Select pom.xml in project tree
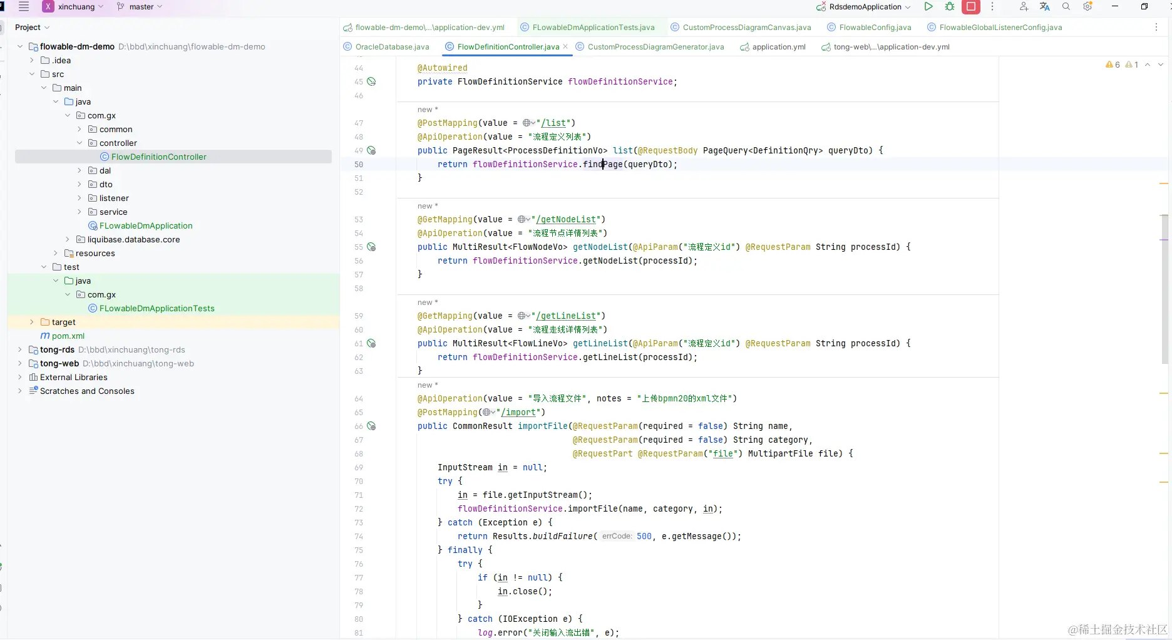Viewport: 1172px width, 640px height. point(68,336)
